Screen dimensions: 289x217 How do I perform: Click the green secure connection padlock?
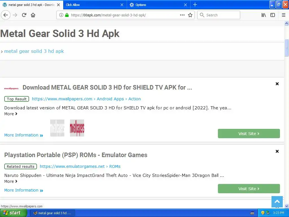pyautogui.click(x=67, y=15)
